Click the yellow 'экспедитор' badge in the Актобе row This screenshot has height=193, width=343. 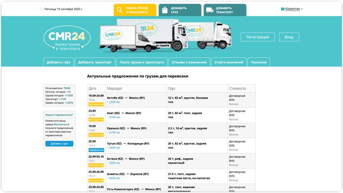pos(96,104)
